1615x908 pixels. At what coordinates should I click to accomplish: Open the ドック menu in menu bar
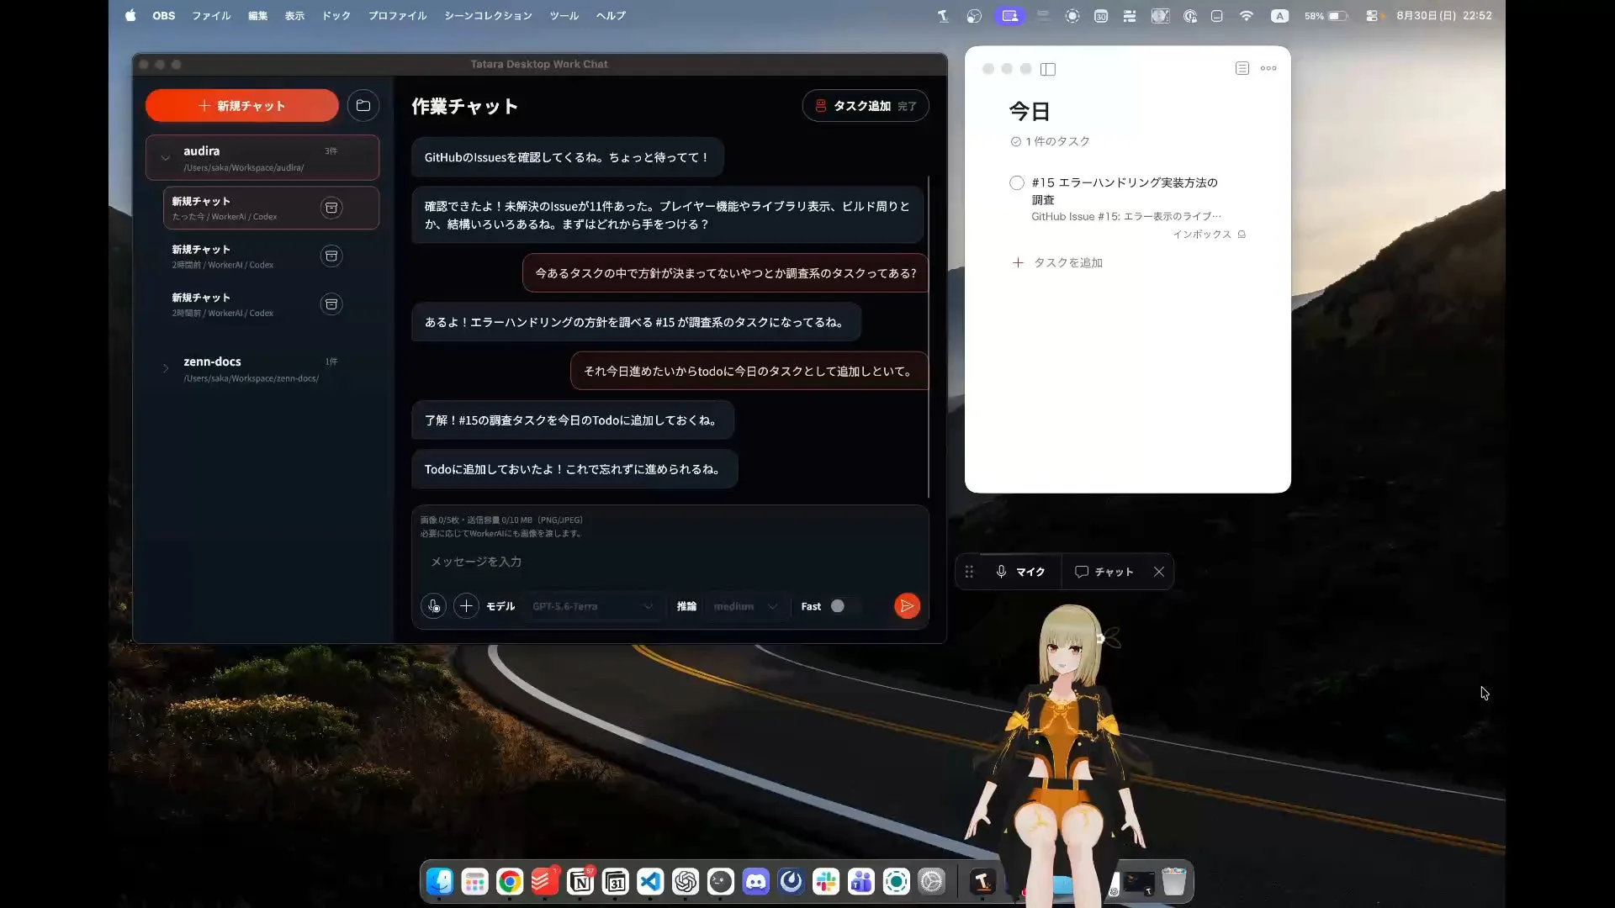[336, 16]
